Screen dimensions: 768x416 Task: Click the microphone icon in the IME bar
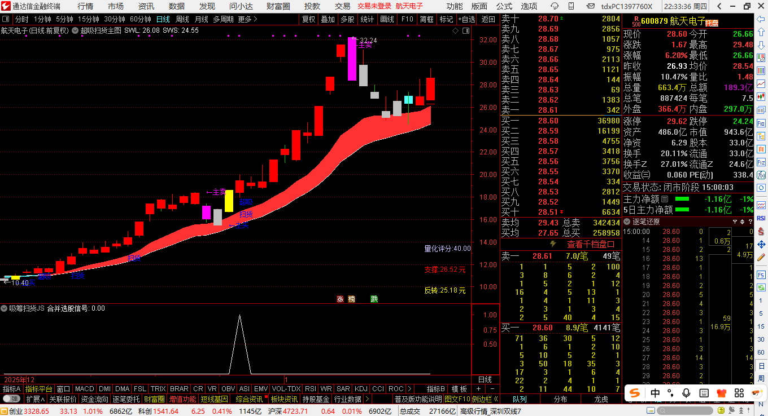pos(686,393)
